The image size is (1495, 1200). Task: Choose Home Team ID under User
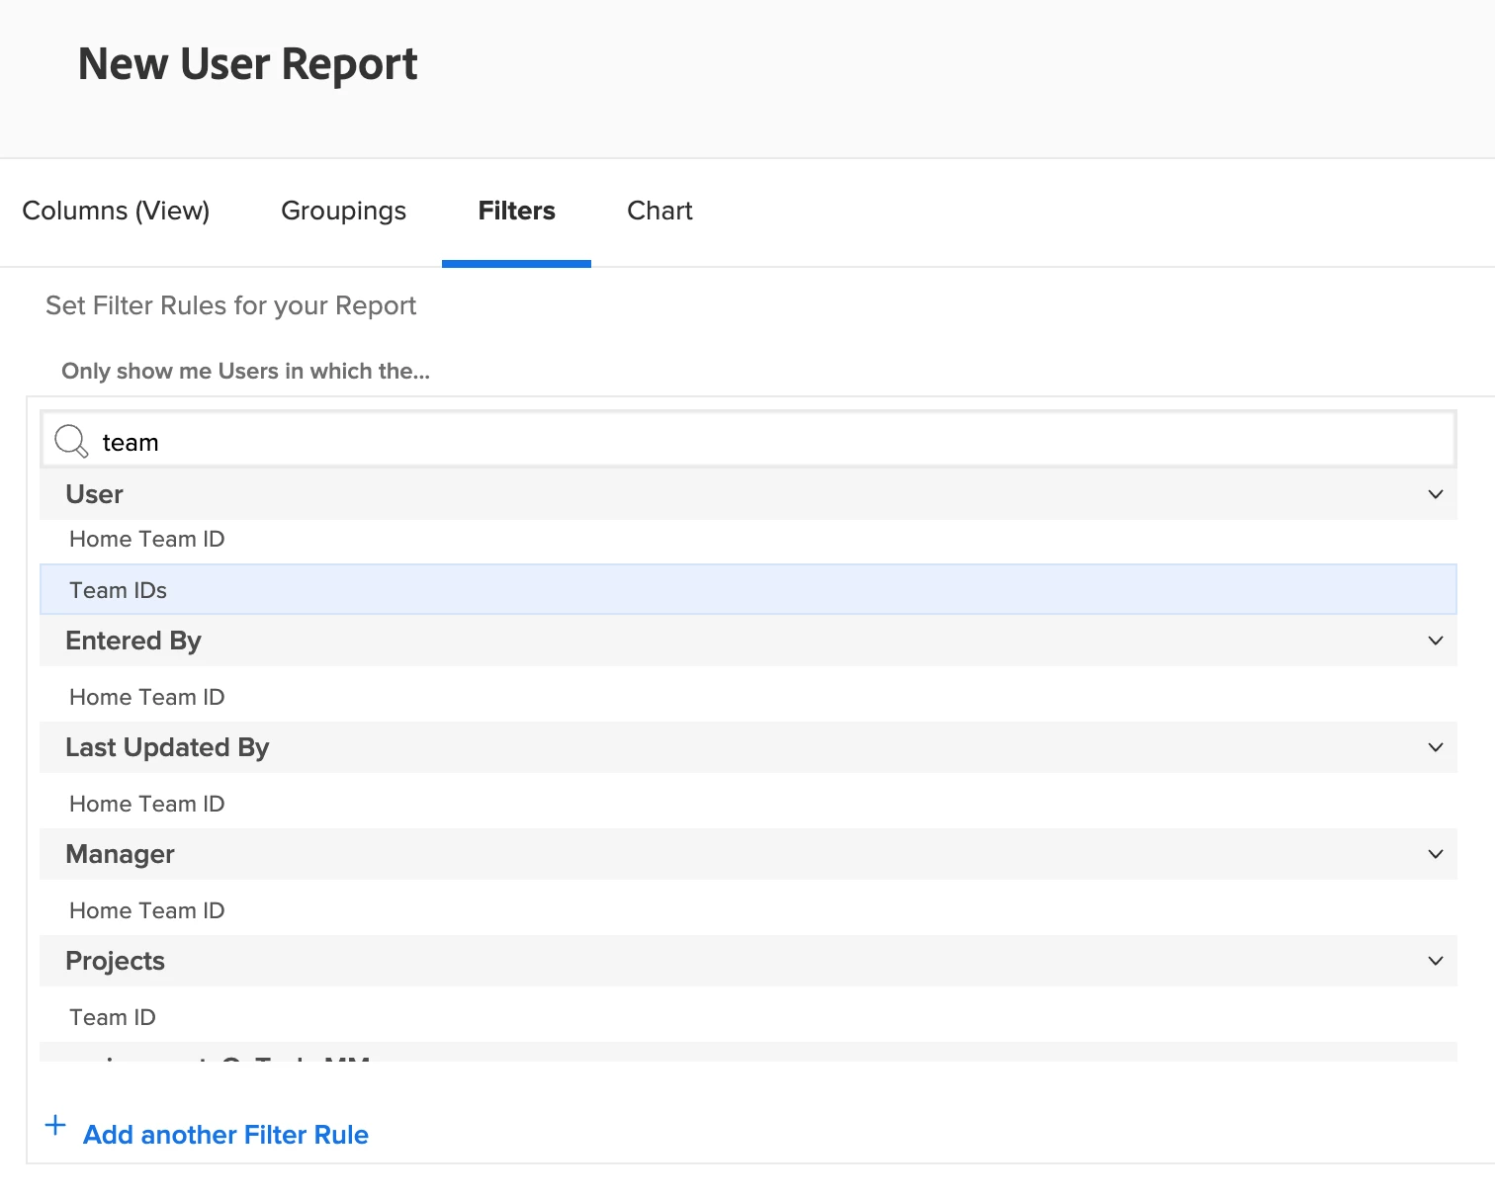click(748, 539)
